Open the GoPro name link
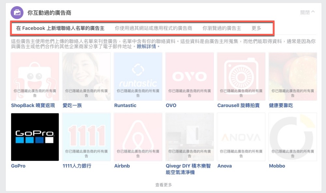326x193 pixels. tap(18, 166)
